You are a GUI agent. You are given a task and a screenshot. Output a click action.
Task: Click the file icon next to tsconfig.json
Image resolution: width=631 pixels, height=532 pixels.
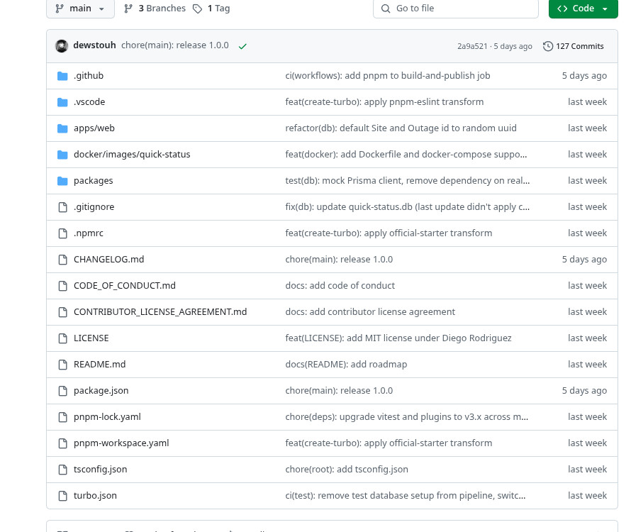(63, 470)
